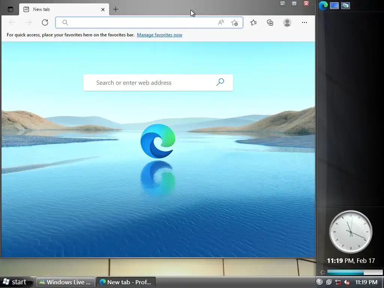
Task: Open a new tab with plus button
Action: click(115, 9)
